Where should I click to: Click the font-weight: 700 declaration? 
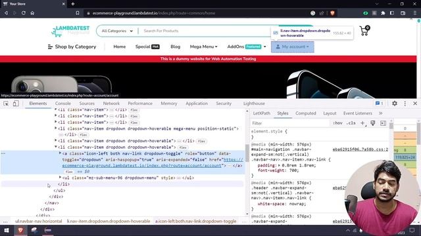point(275,170)
